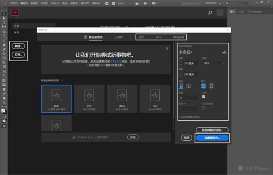Open the view mode button at toolbox bottom

[x=4, y=126]
